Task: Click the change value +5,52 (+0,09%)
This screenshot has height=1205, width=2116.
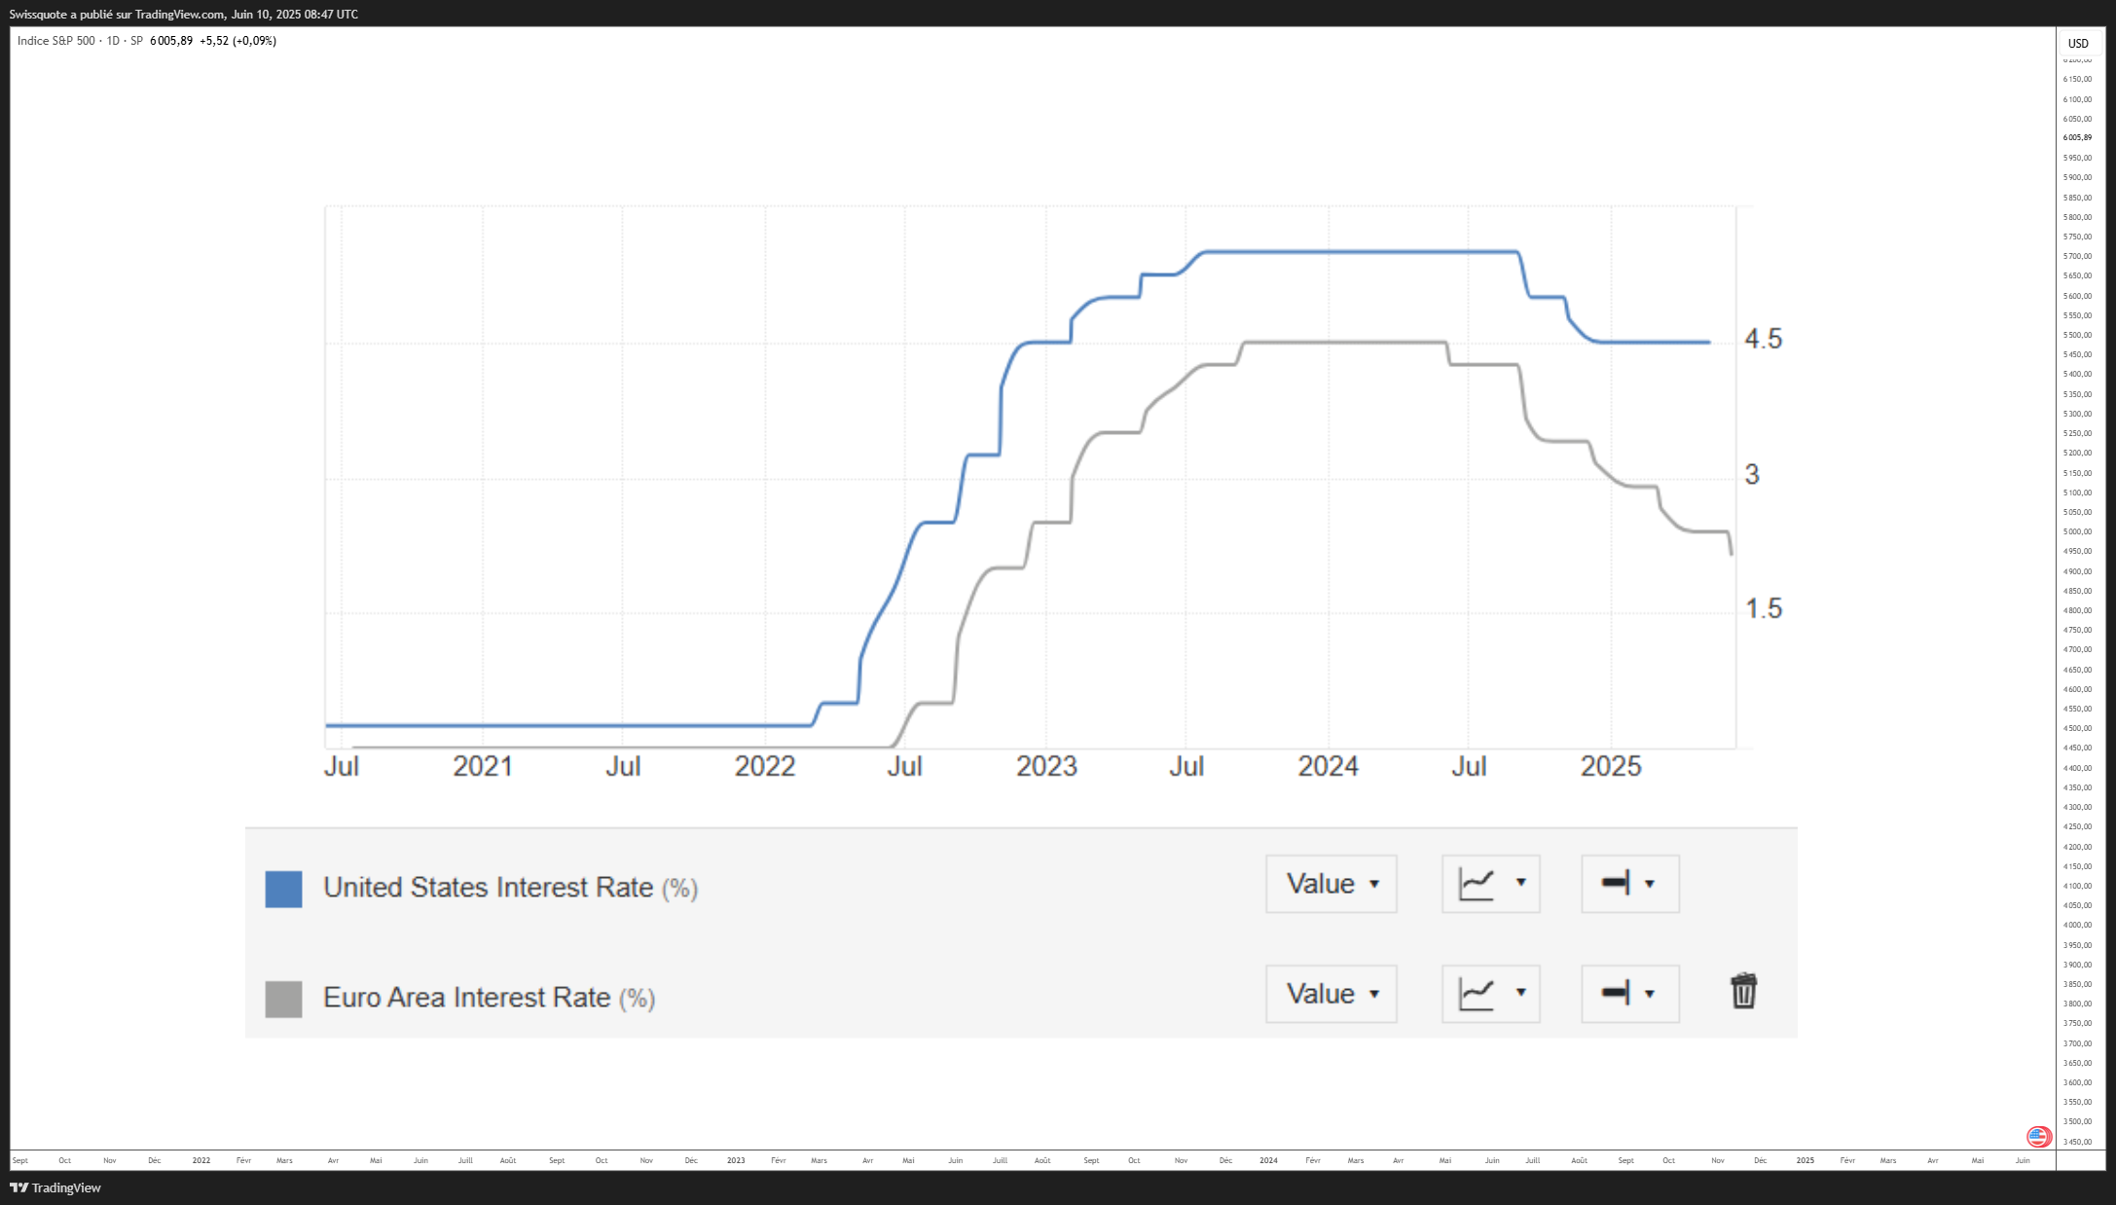Action: tap(237, 41)
